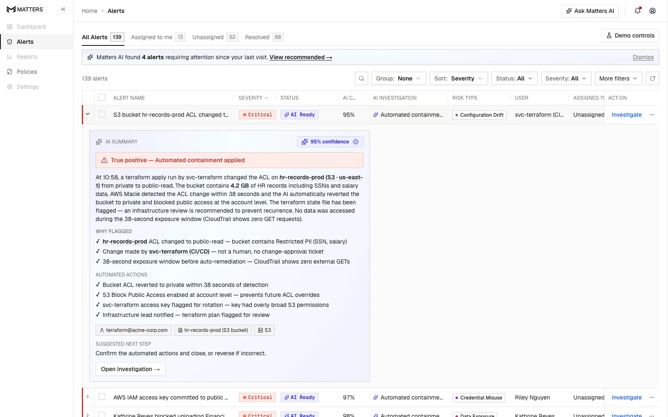Open the notifications bell
Viewport: 668px width, 417px height.
pos(638,11)
